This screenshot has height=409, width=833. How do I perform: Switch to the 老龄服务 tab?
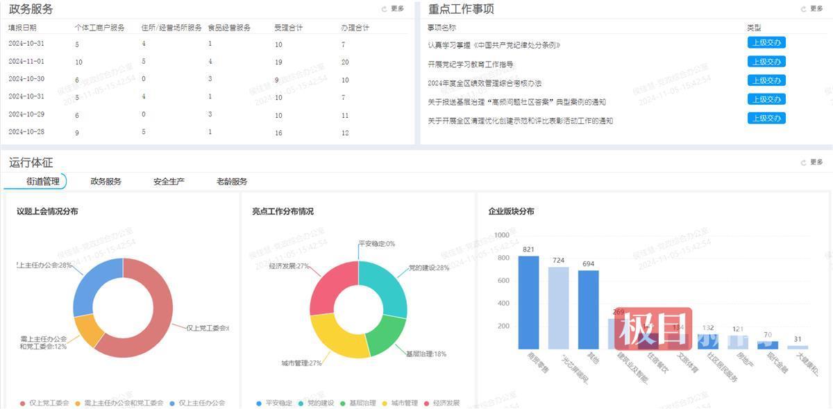[x=231, y=181]
